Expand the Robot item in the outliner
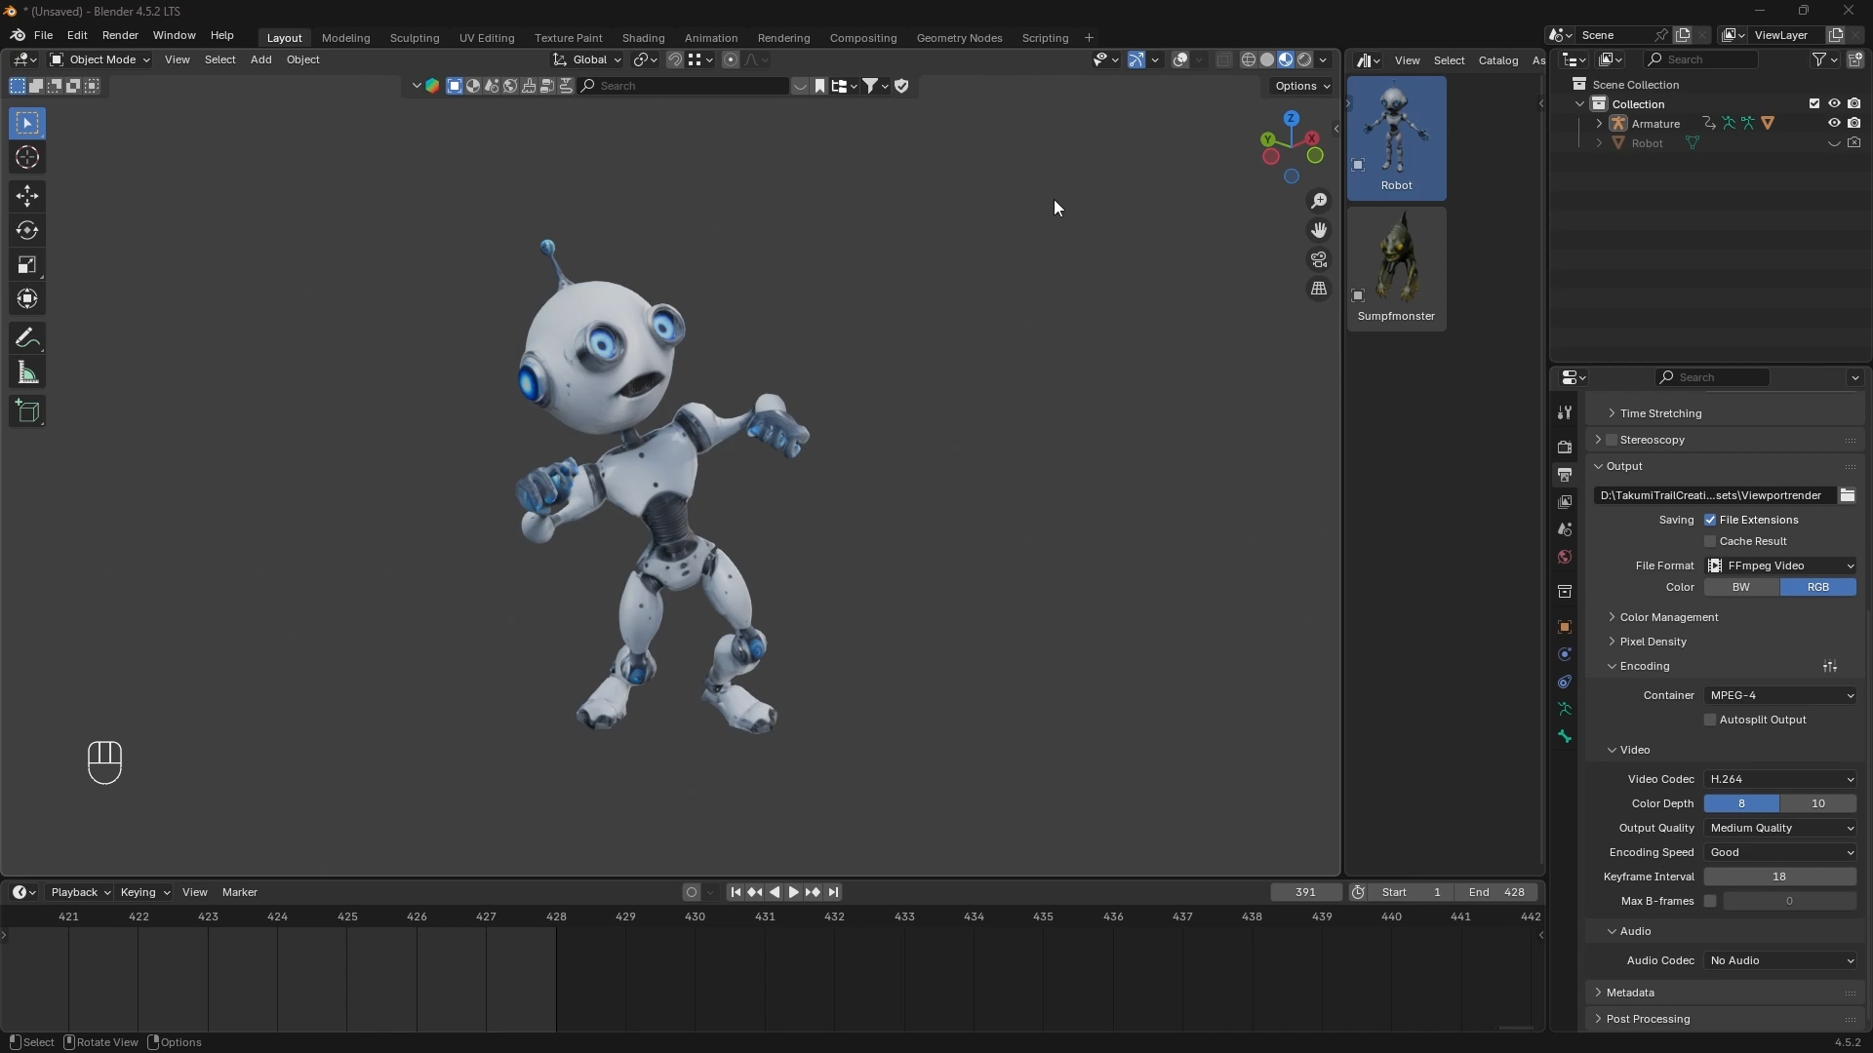This screenshot has height=1053, width=1873. point(1599,143)
